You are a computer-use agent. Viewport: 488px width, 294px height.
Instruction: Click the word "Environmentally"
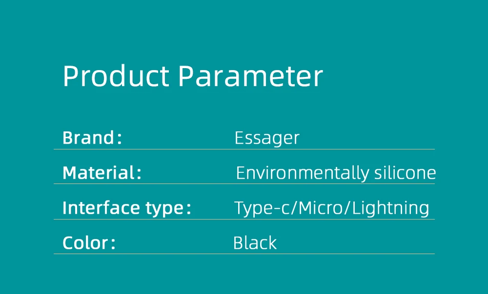302,173
